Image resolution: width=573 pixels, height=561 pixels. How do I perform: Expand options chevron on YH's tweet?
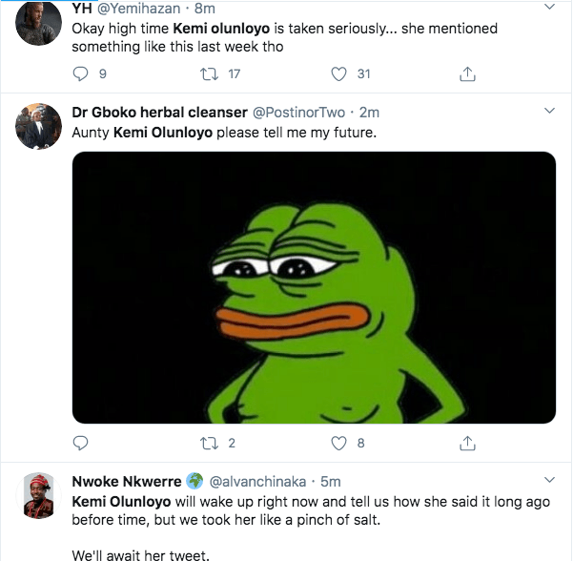(551, 8)
